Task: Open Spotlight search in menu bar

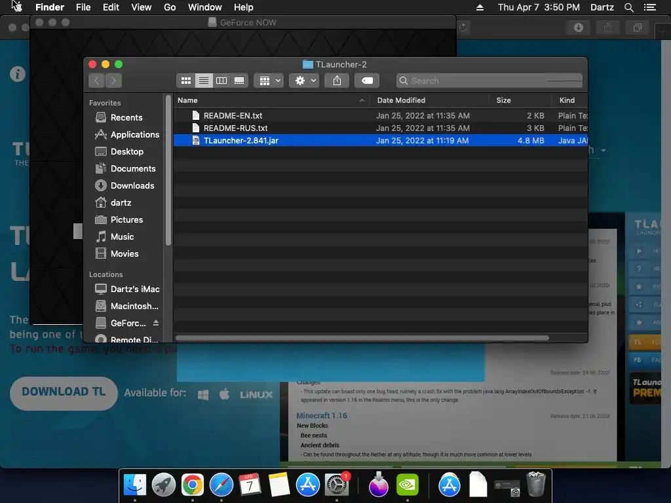Action: coord(628,7)
